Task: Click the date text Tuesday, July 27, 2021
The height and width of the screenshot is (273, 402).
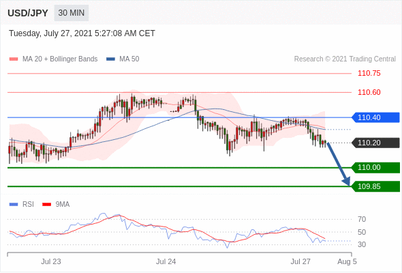Action: tap(50, 33)
